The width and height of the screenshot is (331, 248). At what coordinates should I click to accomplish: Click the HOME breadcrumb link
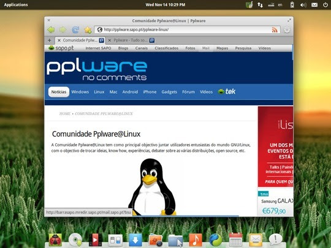tap(65, 114)
